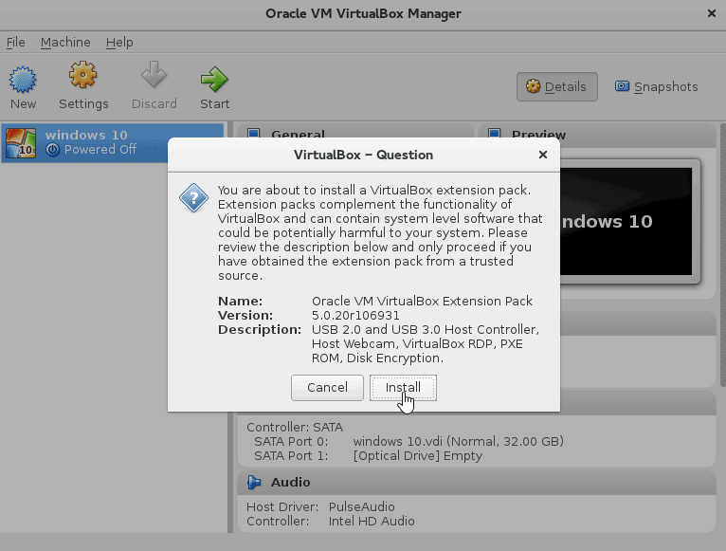Open the File menu
Image resolution: width=726 pixels, height=551 pixels.
click(x=15, y=42)
